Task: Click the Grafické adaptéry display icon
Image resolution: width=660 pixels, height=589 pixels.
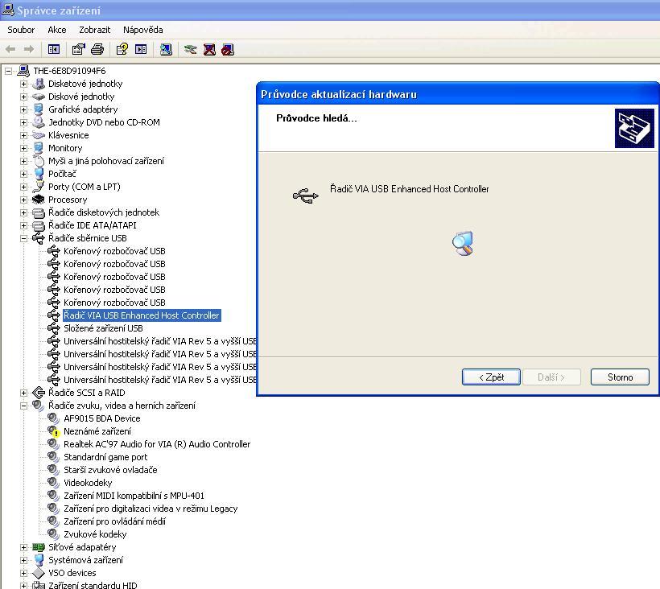Action: click(39, 109)
